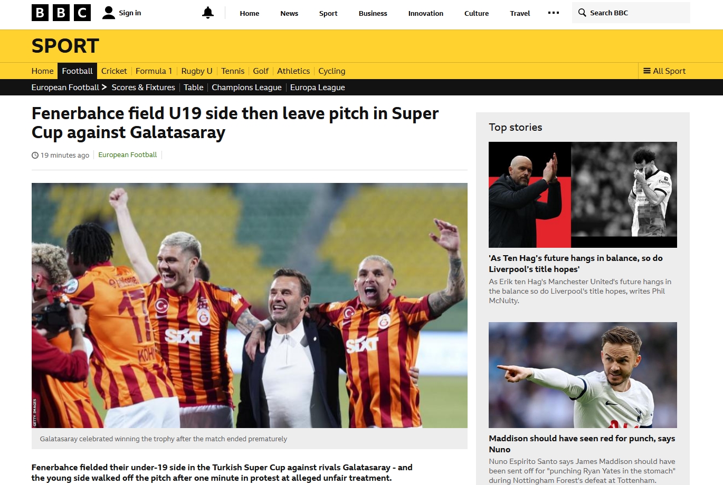Click the green European Football tag
The height and width of the screenshot is (485, 723).
click(x=127, y=155)
